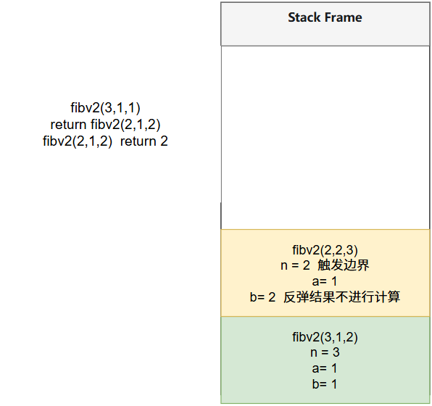
Task: Click the 反弹结果不进行计算 annotation
Action: [341, 297]
